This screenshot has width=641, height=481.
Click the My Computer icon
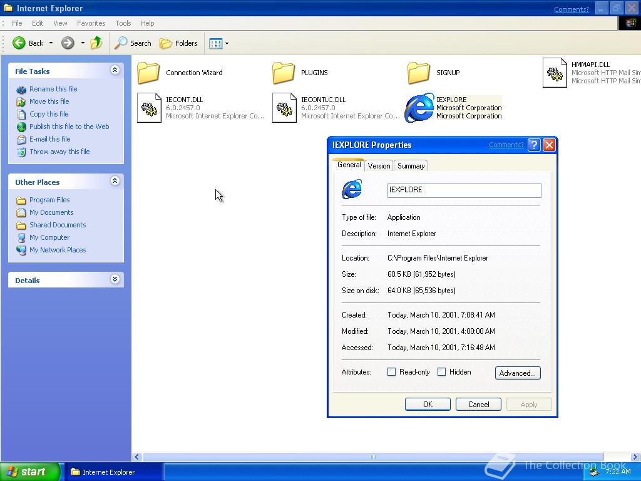tap(21, 237)
